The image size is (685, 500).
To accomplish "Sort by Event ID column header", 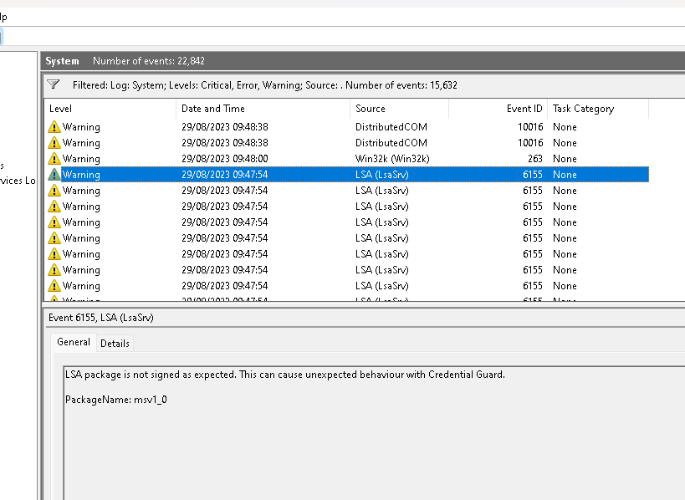I will click(x=498, y=109).
